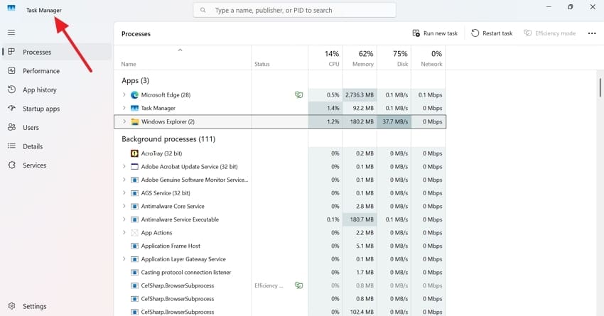
Task: Click the 2,736.3 MB memory cell
Action: coord(360,94)
